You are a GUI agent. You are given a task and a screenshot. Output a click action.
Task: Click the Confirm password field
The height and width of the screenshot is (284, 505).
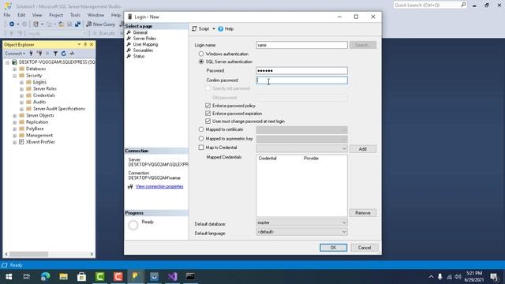point(301,80)
